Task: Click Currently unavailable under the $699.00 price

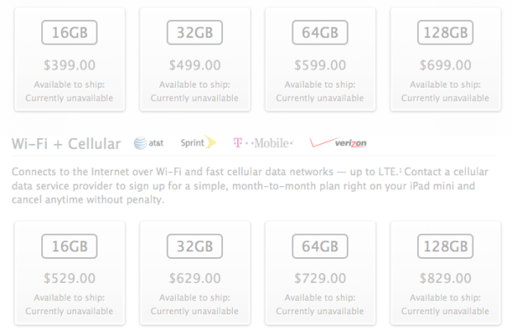Action: click(x=445, y=98)
